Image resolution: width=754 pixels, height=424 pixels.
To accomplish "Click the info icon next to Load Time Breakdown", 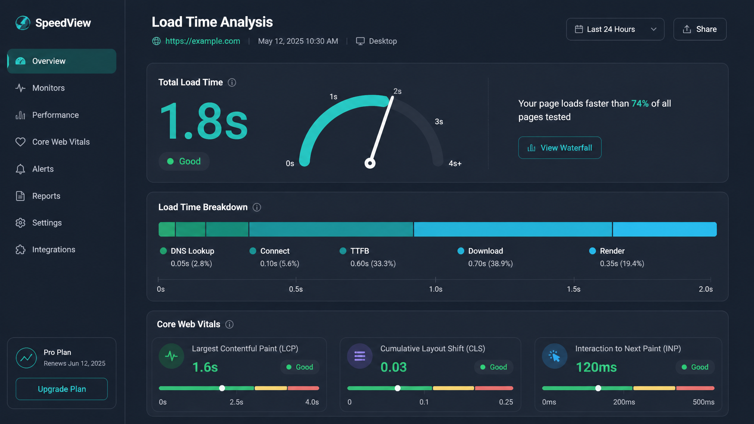I will (x=257, y=207).
